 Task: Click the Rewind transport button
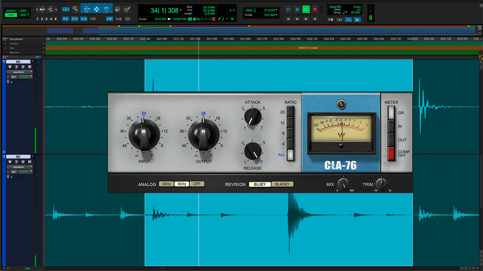[x=297, y=19]
